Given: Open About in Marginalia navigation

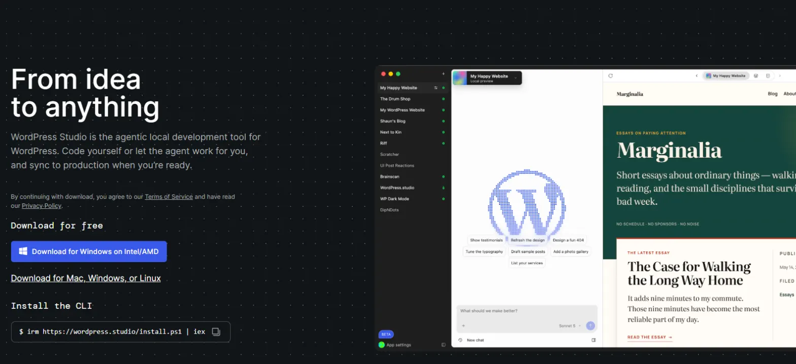Looking at the screenshot, I should tap(789, 94).
